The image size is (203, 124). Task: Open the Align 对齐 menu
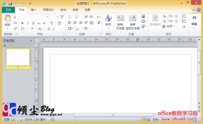pyautogui.click(x=169, y=26)
